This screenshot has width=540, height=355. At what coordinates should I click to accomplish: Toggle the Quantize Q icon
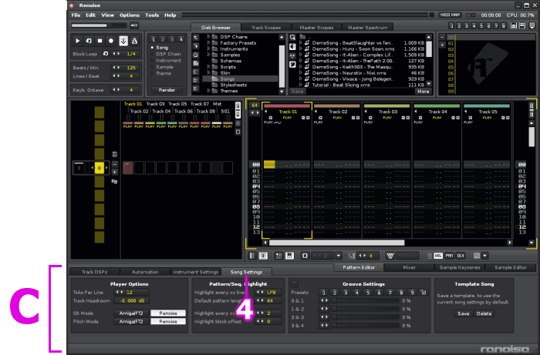[x=305, y=256]
